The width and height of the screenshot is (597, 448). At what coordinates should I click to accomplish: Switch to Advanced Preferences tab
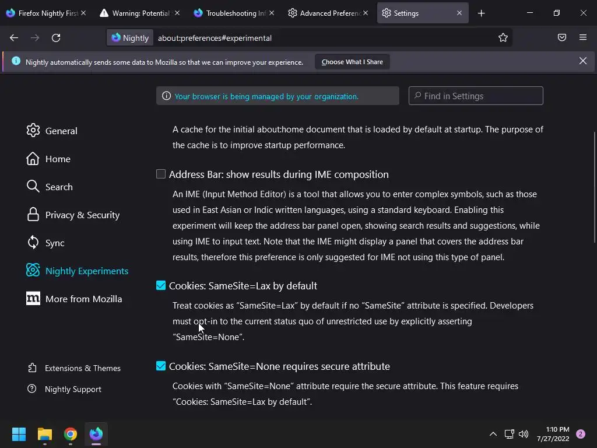tap(328, 13)
